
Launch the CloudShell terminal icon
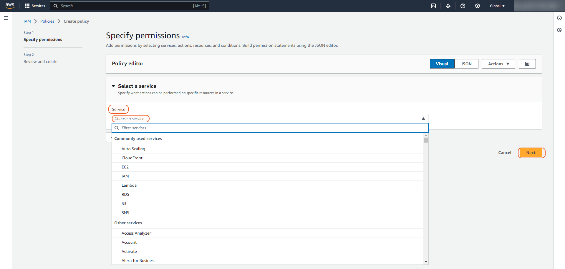tap(433, 6)
